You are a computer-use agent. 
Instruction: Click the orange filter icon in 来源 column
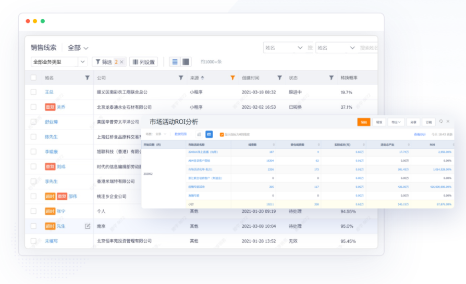(x=232, y=78)
